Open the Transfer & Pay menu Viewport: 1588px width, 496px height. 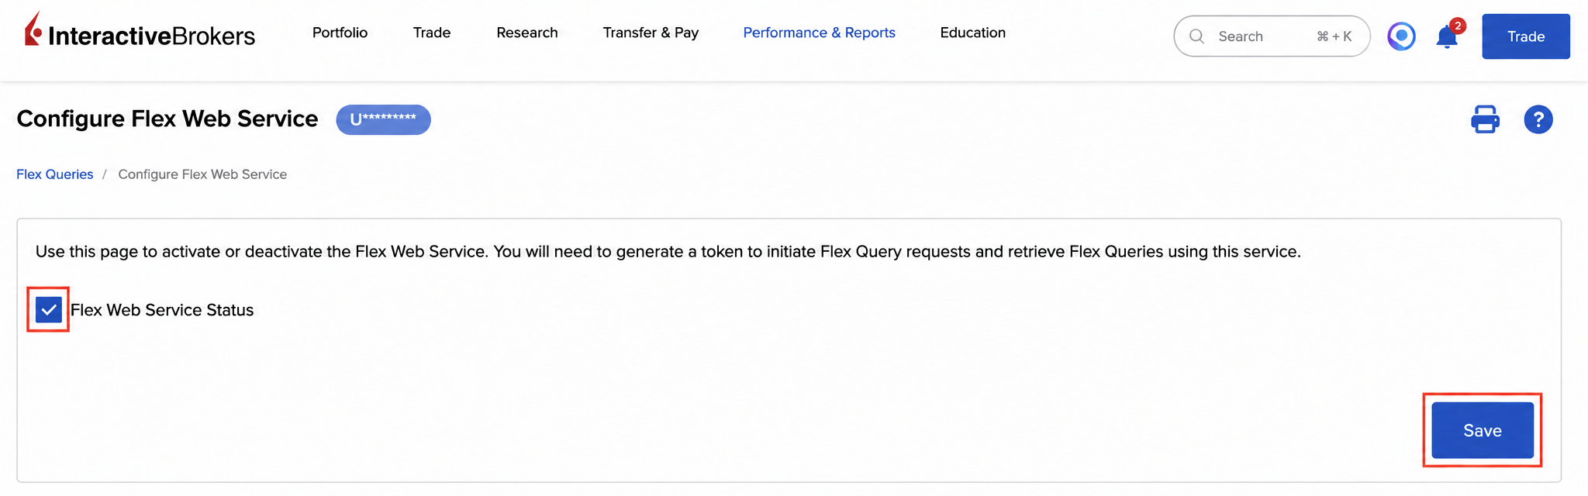tap(651, 33)
